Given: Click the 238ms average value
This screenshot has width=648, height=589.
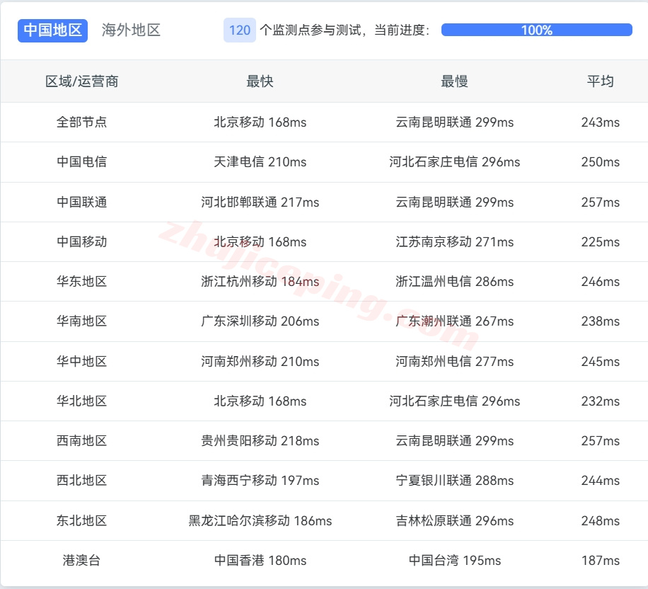Looking at the screenshot, I should click(600, 321).
